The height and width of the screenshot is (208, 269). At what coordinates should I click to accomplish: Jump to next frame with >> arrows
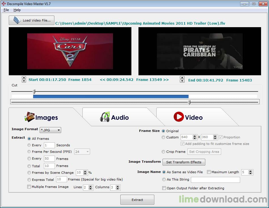pos(166,80)
